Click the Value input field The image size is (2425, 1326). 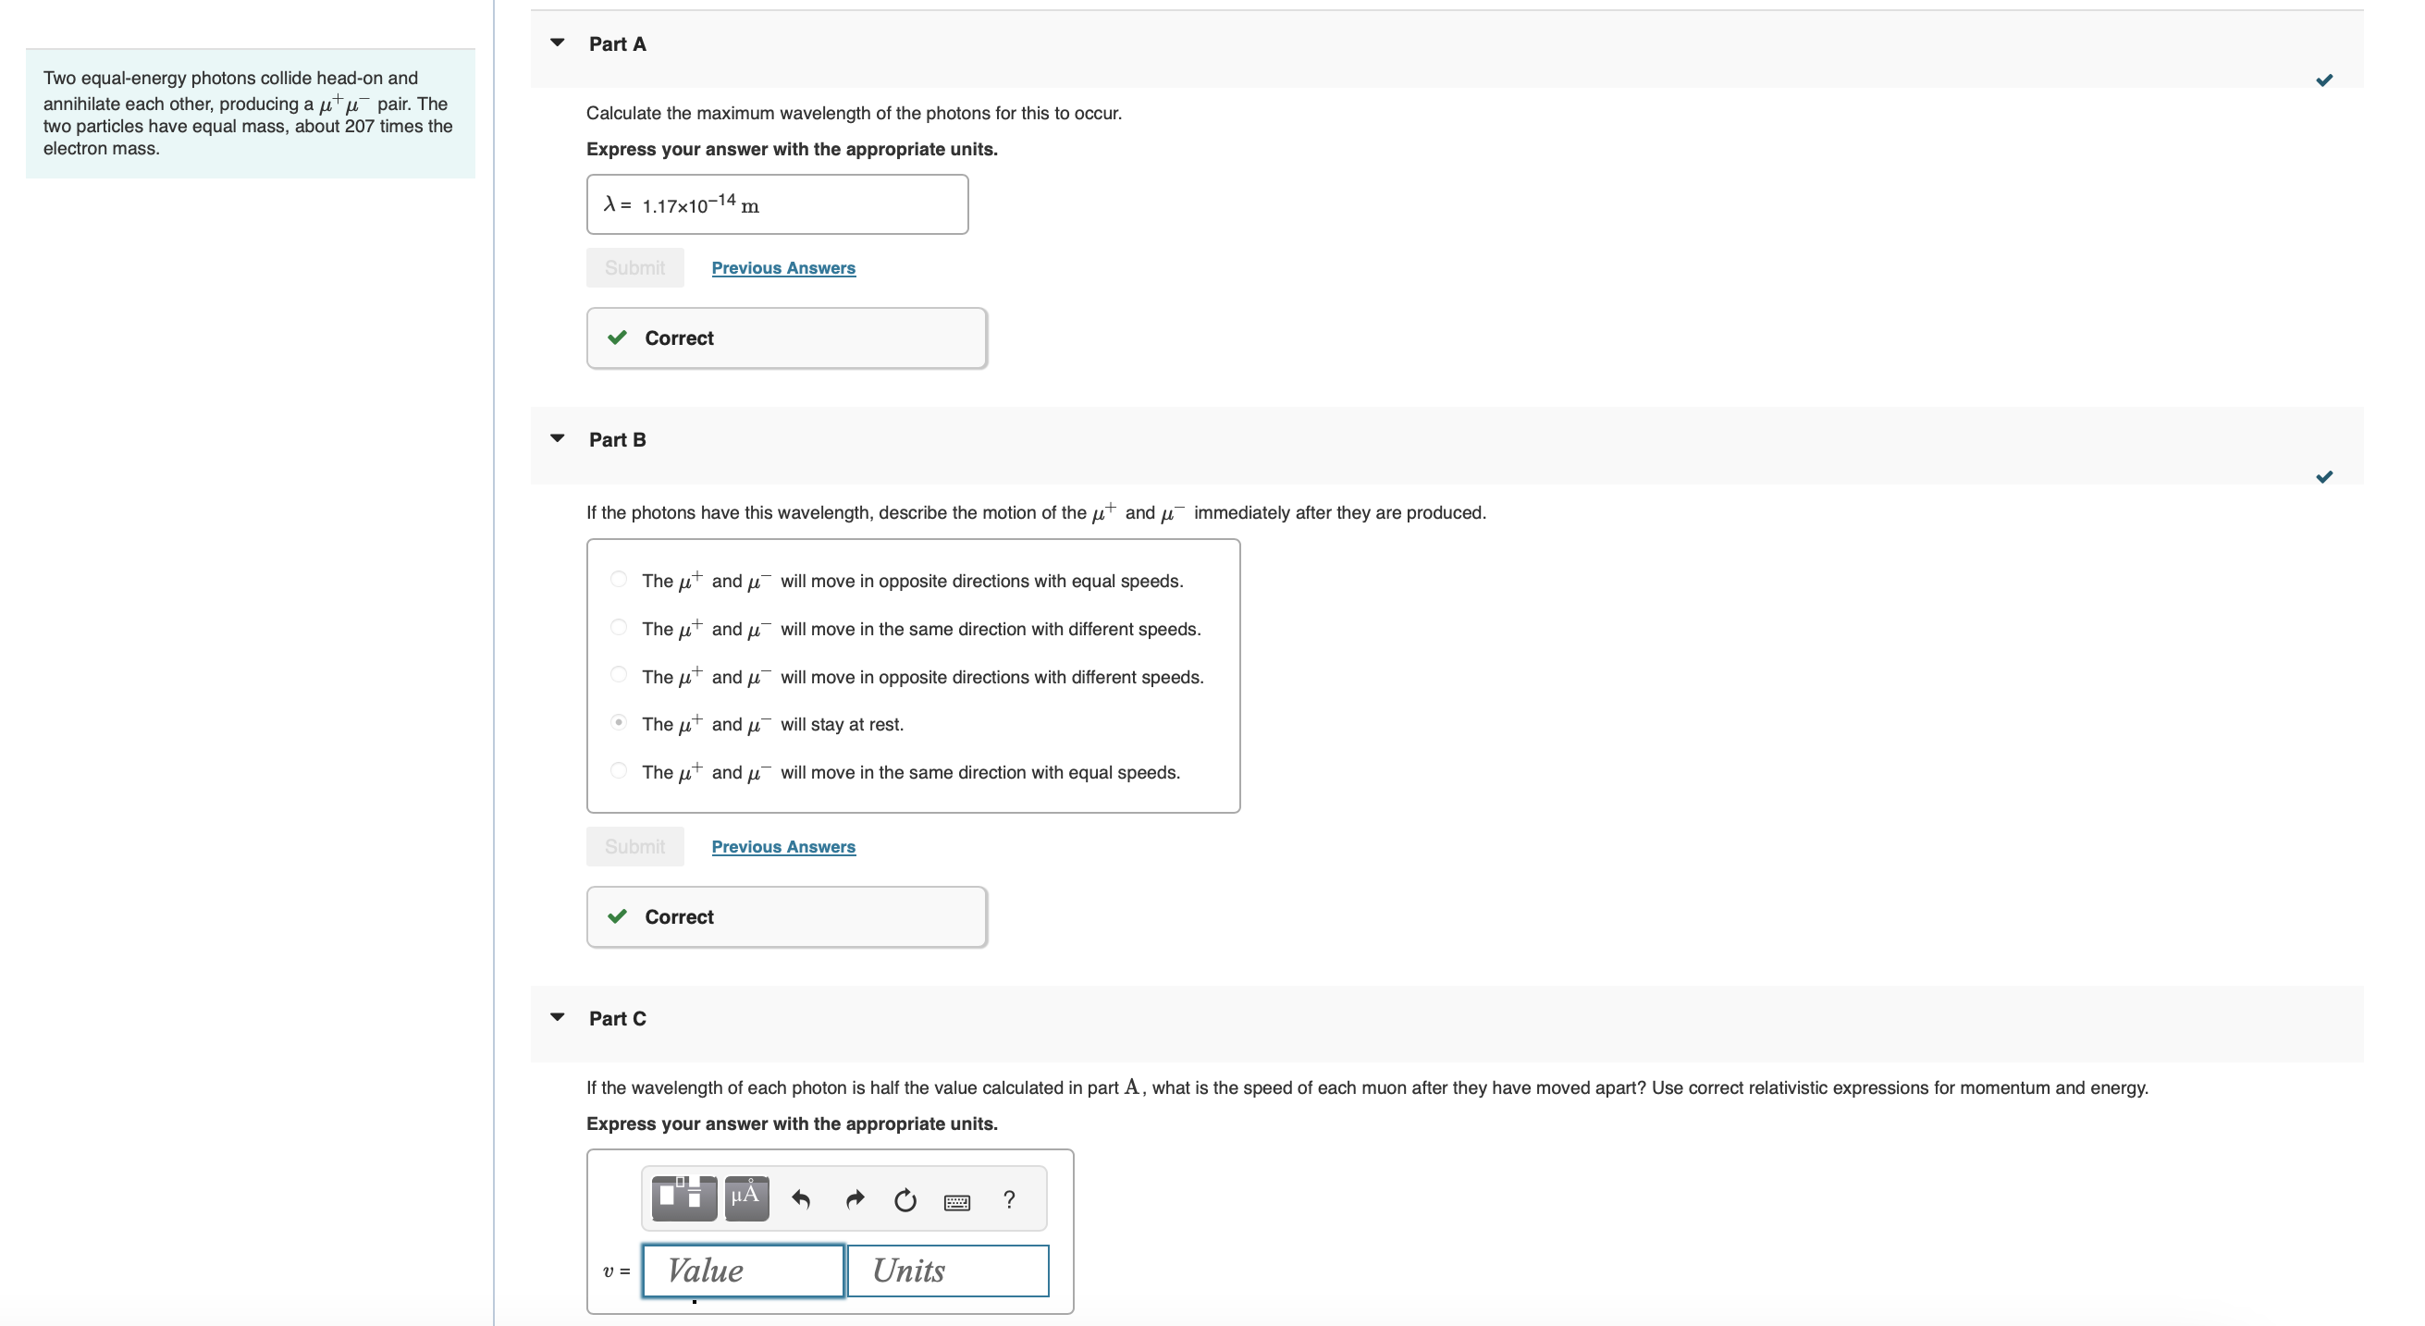743,1271
